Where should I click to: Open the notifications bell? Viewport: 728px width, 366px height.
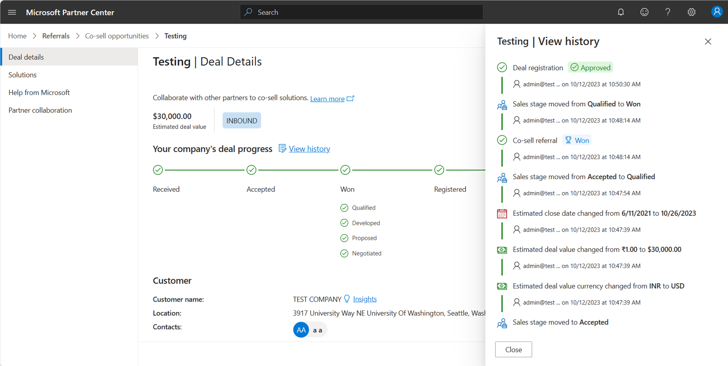tap(620, 12)
